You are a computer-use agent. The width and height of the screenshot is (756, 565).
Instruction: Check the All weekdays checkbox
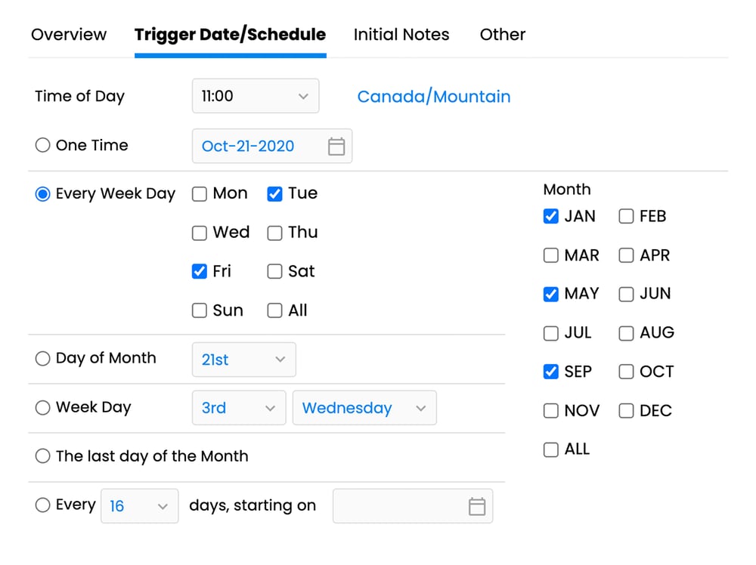pos(274,310)
